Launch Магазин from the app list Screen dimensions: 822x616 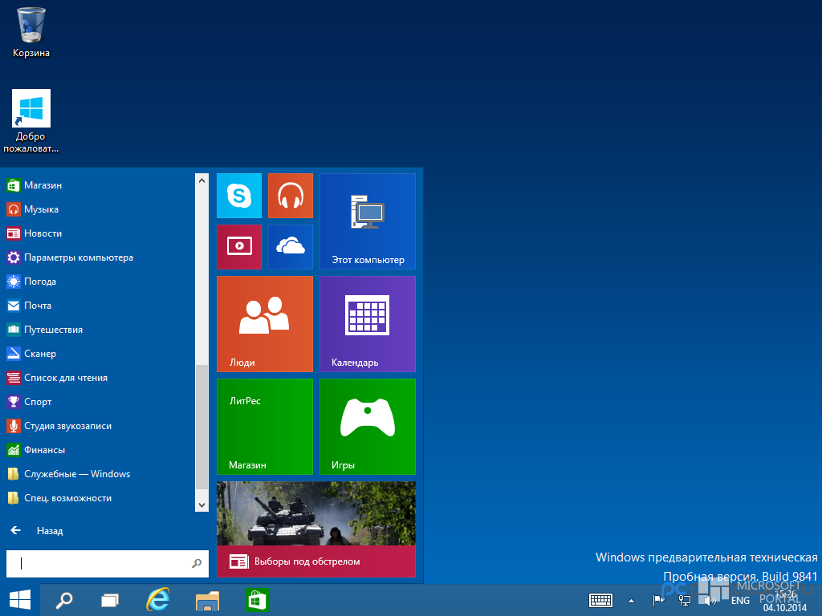tap(100, 185)
